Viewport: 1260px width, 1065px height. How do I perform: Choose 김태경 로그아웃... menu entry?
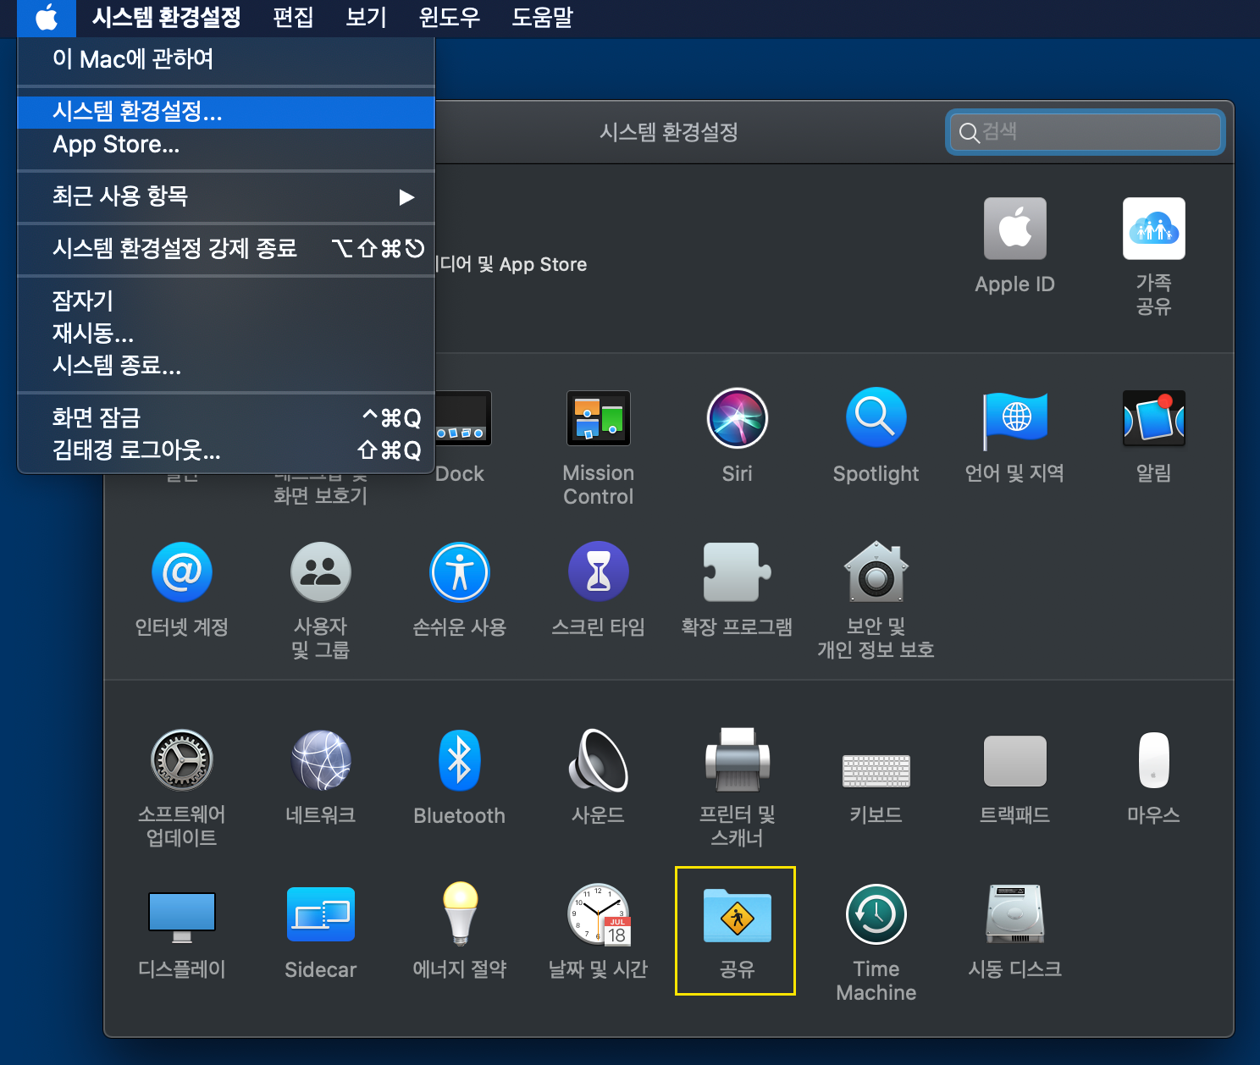[x=226, y=450]
